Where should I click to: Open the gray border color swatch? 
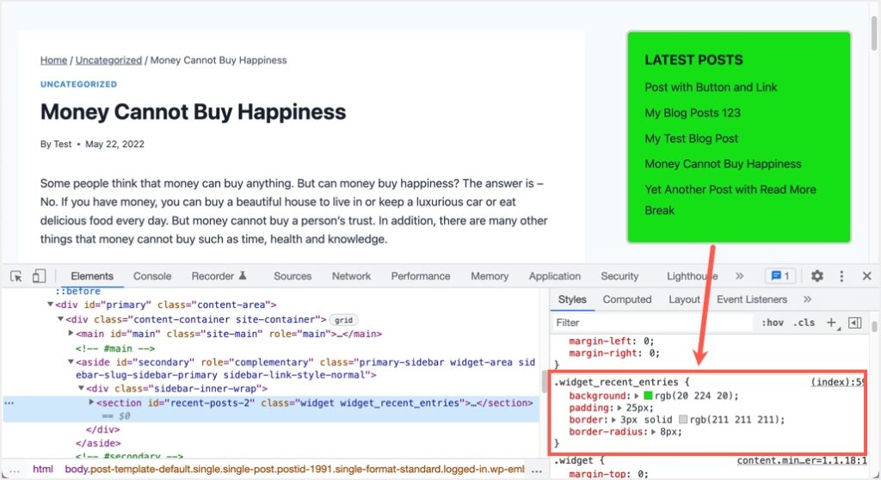pos(684,419)
